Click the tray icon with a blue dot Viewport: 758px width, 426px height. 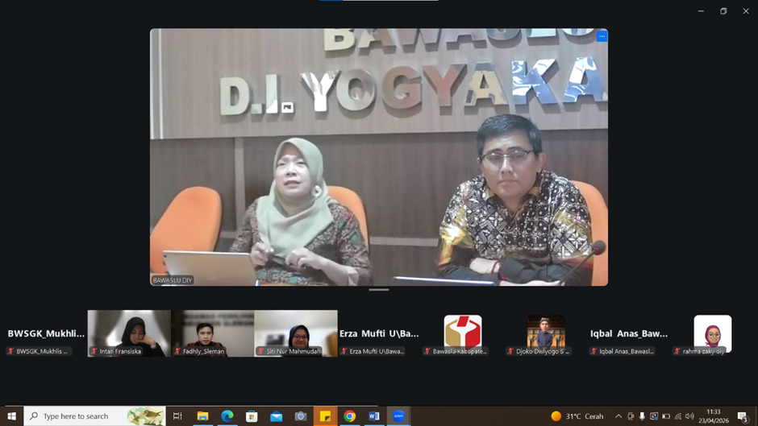[654, 416]
